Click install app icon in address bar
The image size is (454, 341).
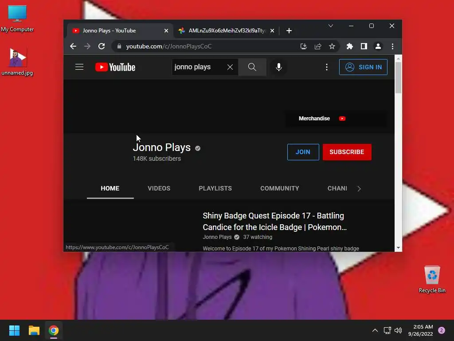click(303, 46)
